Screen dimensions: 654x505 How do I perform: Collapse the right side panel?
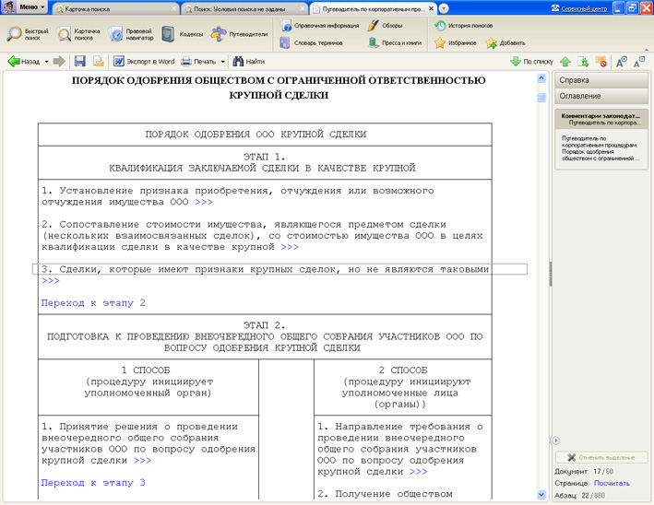[555, 440]
